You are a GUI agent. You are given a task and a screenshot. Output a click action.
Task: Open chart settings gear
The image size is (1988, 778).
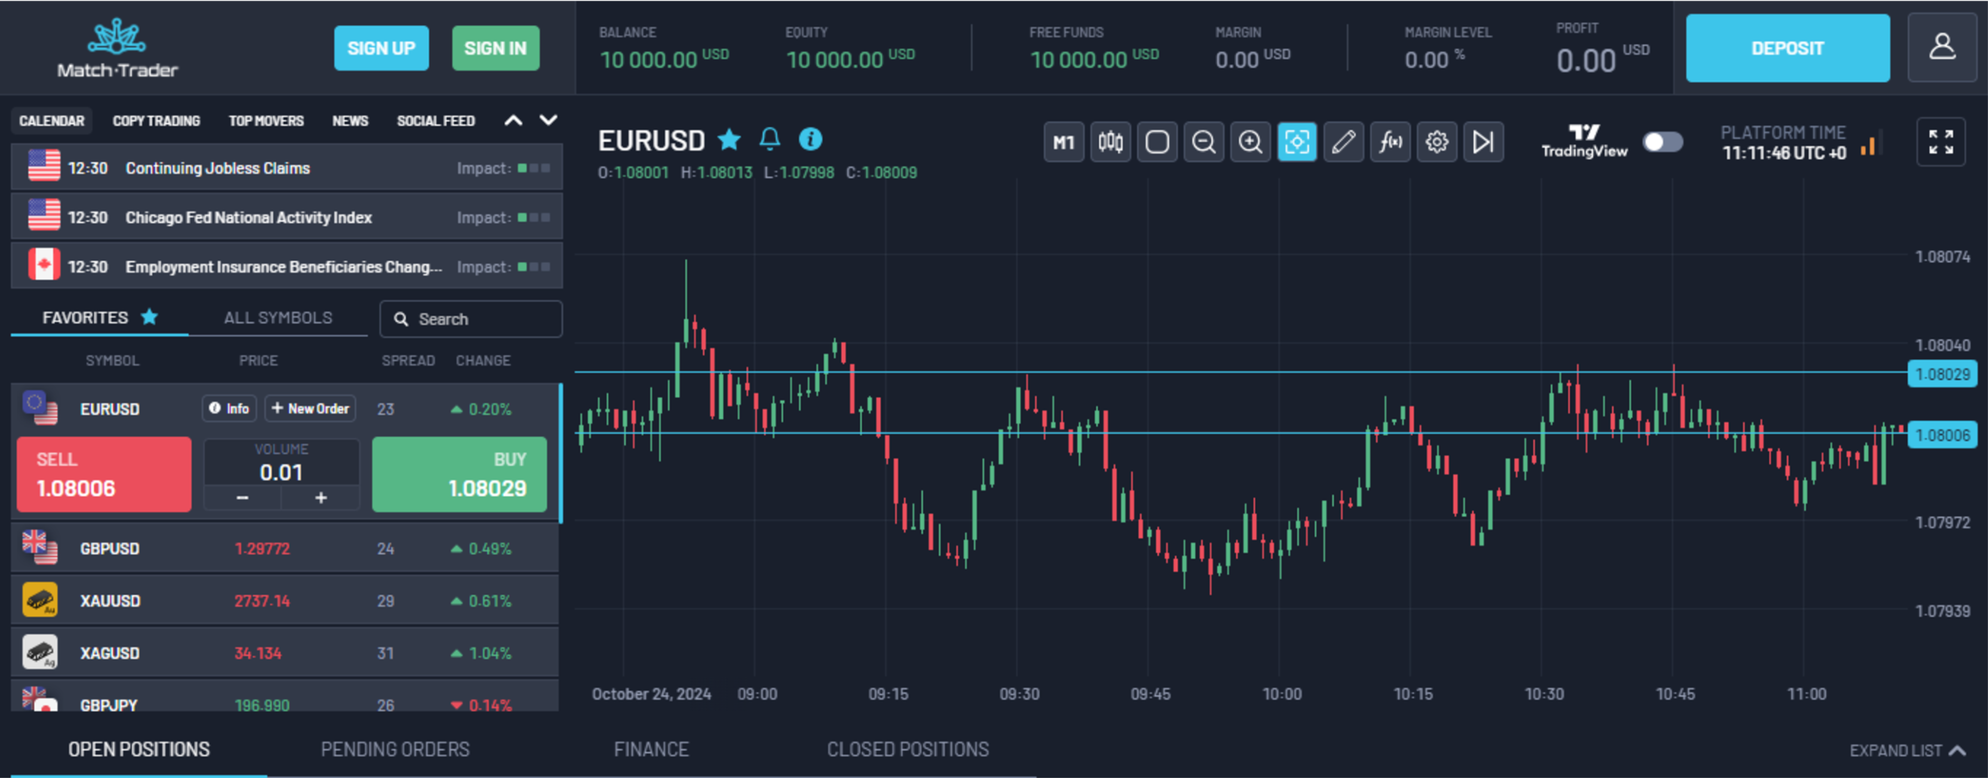point(1437,142)
